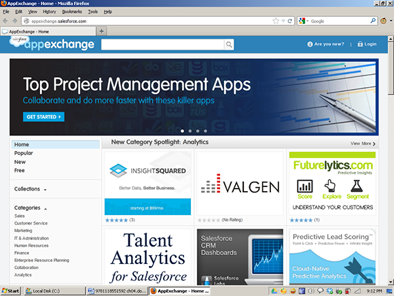
Task: Go back with the browser back arrow
Action: point(5,21)
